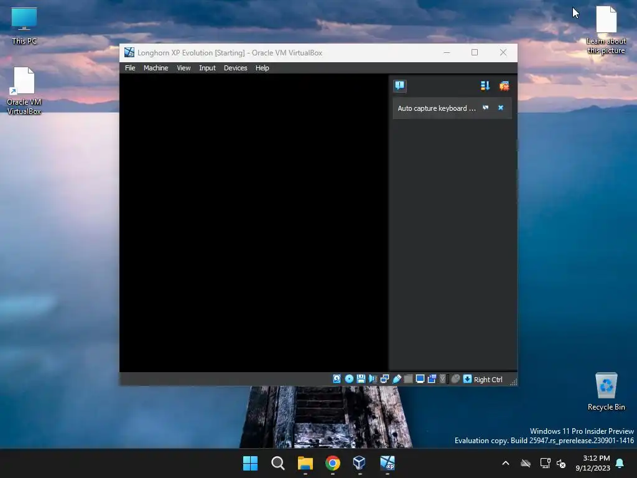
Task: Click the display monitor indicator icon
Action: point(420,379)
